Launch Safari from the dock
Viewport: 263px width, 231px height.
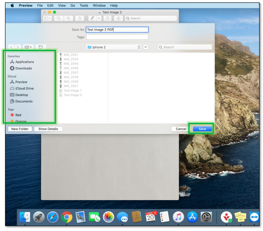coord(53,217)
